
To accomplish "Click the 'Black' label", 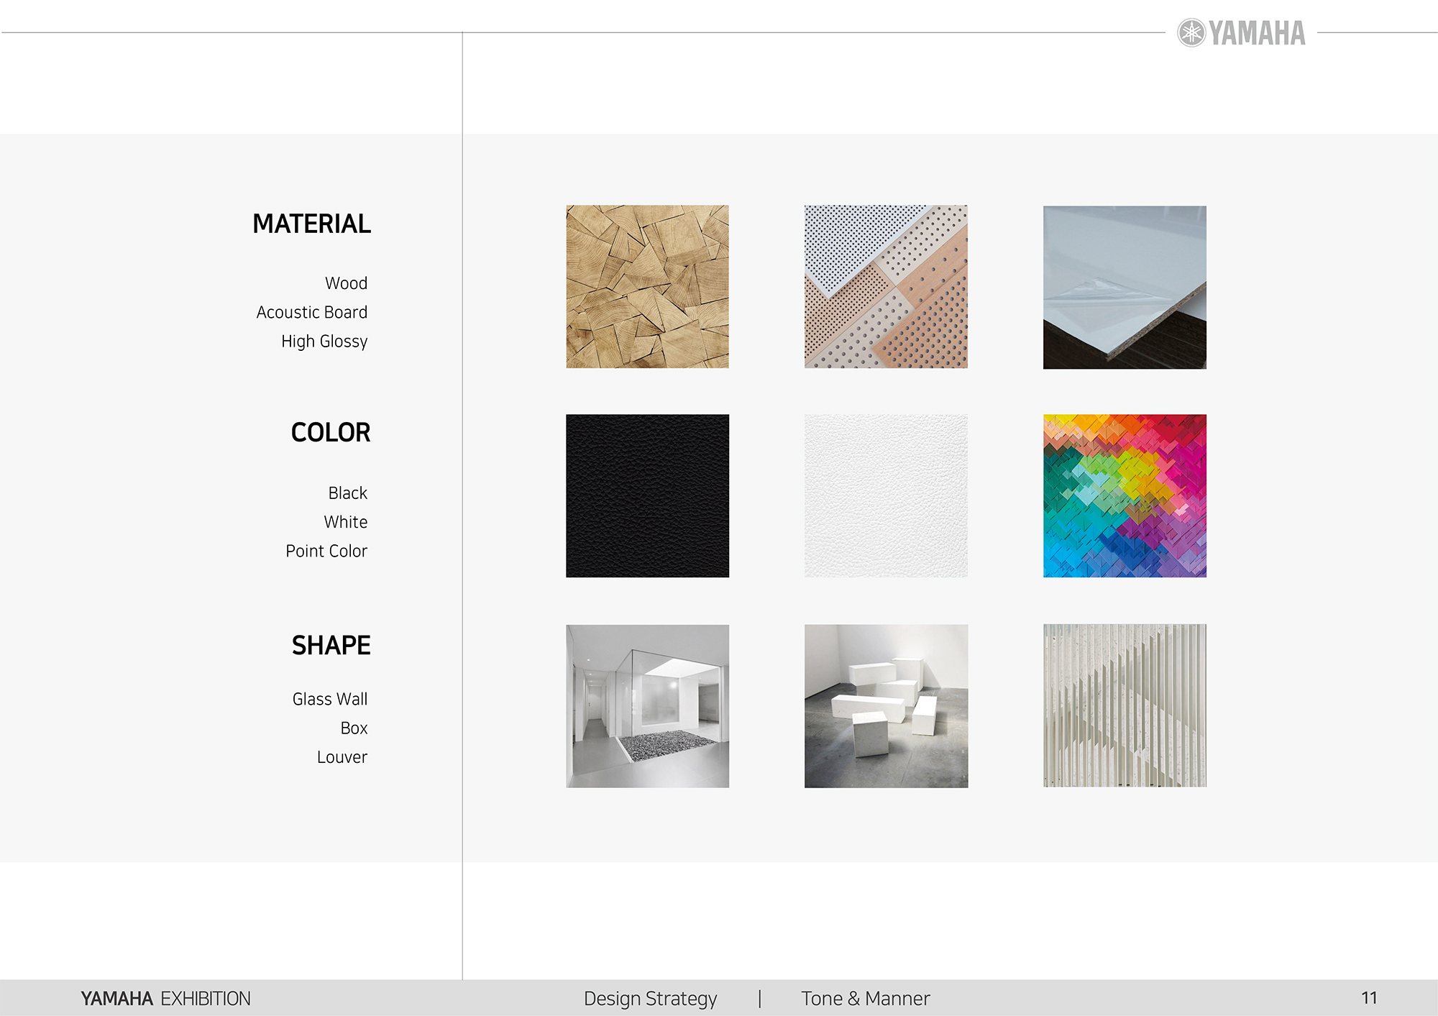I will tap(347, 493).
